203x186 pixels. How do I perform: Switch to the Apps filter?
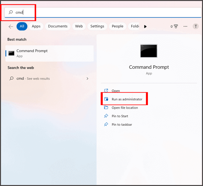tap(36, 27)
